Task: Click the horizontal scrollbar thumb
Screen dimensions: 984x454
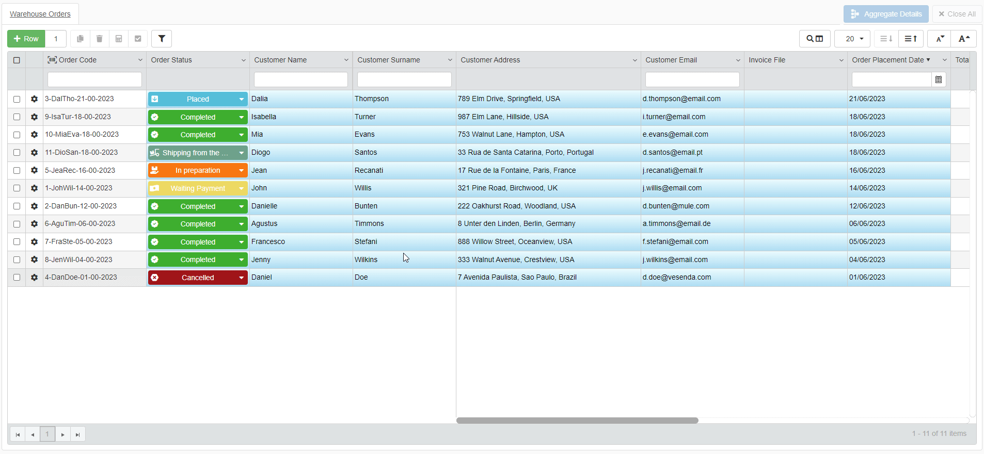Action: pos(577,420)
